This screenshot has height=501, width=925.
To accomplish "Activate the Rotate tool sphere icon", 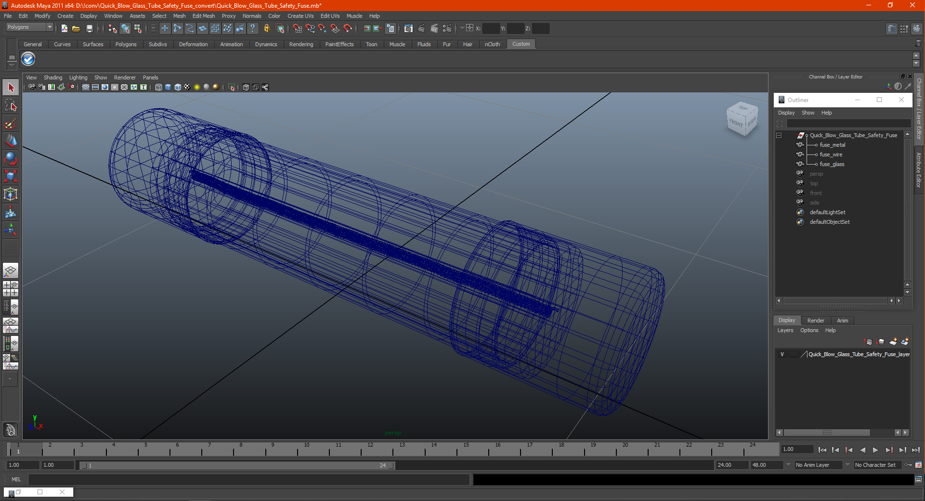I will tap(11, 158).
